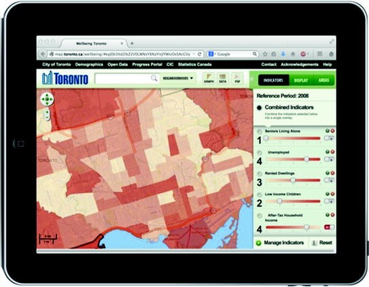This screenshot has height=287, width=369.
Task: Select the Rented Dwellings radio button
Action: click(x=260, y=173)
